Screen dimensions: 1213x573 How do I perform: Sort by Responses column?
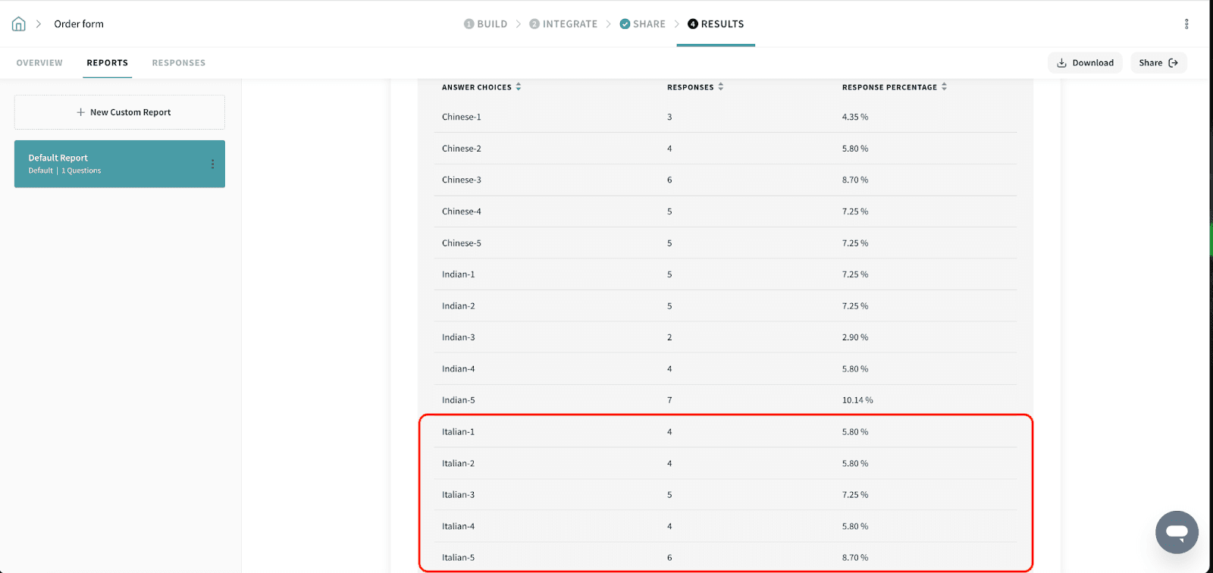[720, 87]
